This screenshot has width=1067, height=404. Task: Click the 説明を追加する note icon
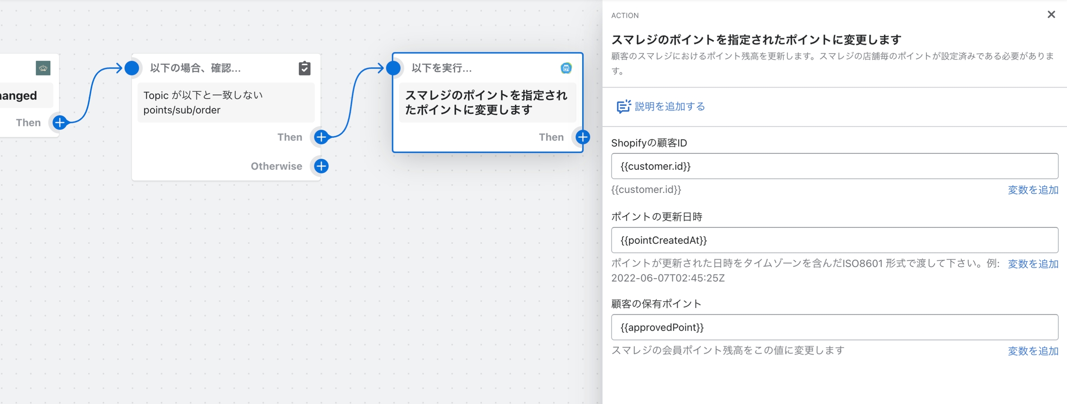tap(623, 106)
